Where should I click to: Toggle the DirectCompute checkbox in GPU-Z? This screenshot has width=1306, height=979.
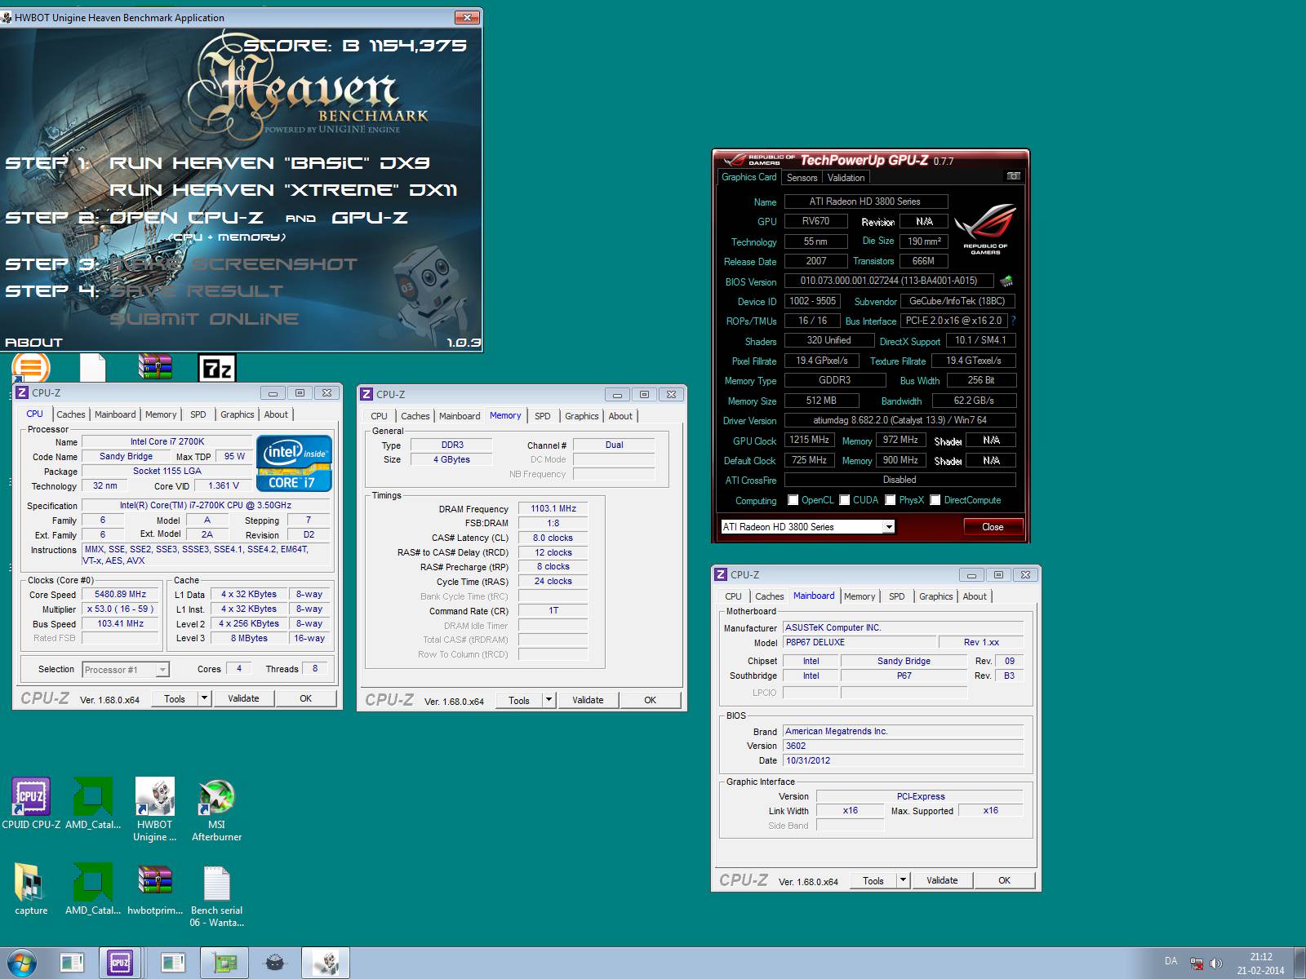pyautogui.click(x=935, y=500)
